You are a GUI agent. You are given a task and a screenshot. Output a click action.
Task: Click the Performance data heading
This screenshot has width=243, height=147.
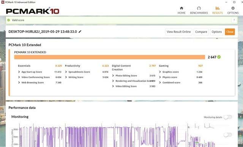[22, 108]
